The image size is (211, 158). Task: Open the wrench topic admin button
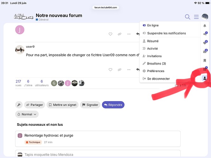coord(19,105)
